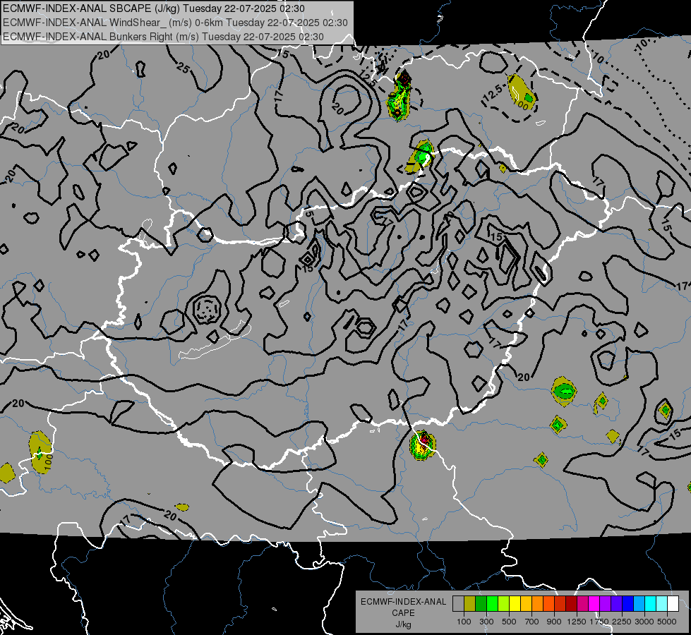Click the legend tick label 700
This screenshot has width=691, height=635.
(532, 622)
